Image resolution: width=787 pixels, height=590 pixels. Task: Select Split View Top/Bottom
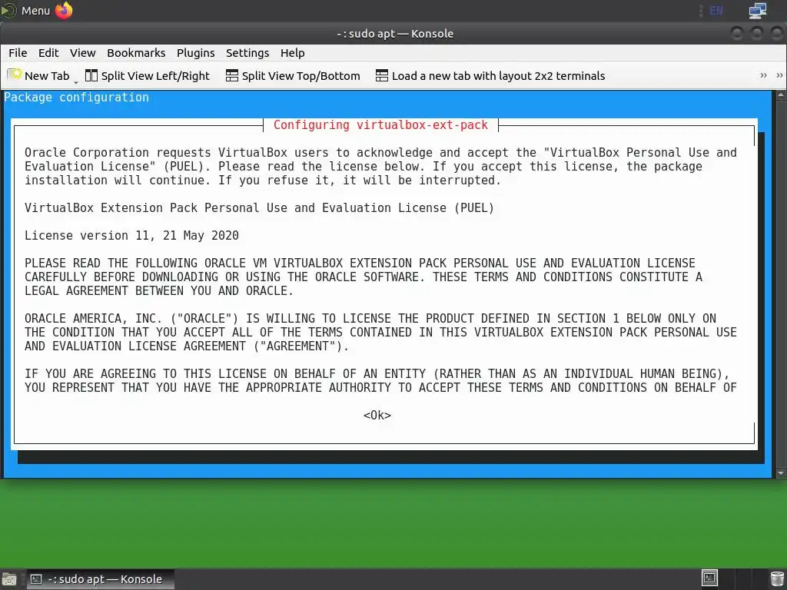[x=293, y=76]
